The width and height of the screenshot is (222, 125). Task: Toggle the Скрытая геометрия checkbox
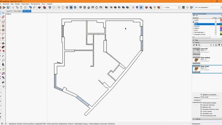click(201, 105)
